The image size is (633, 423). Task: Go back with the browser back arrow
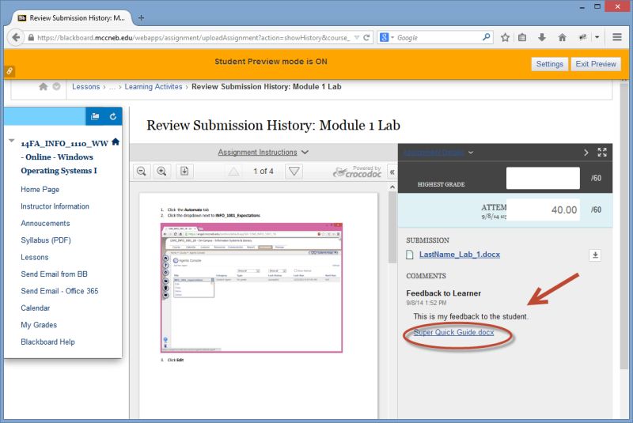[x=16, y=37]
